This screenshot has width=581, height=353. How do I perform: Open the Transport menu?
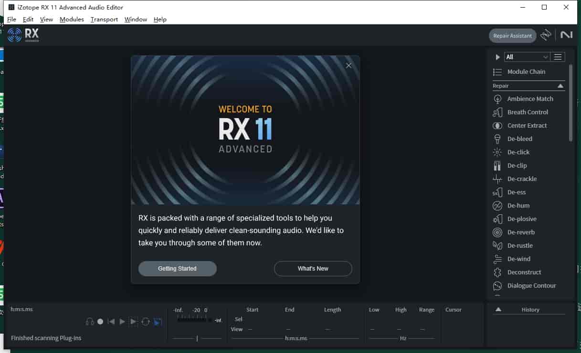(x=104, y=19)
